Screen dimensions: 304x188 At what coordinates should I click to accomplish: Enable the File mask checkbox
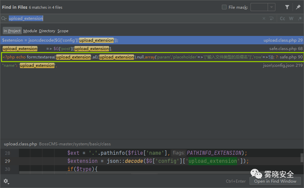coord(224,7)
